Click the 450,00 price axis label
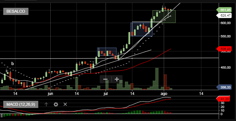 (x=225, y=68)
